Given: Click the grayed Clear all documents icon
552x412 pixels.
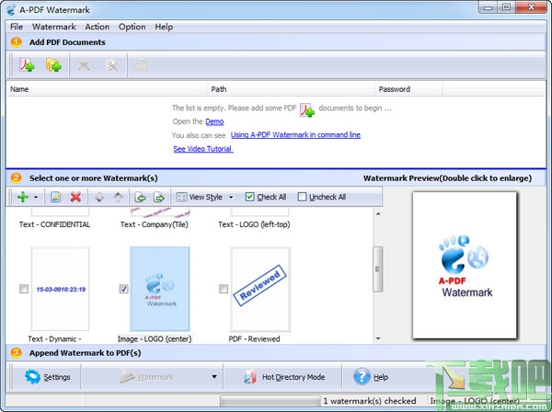Looking at the screenshot, I should click(112, 65).
